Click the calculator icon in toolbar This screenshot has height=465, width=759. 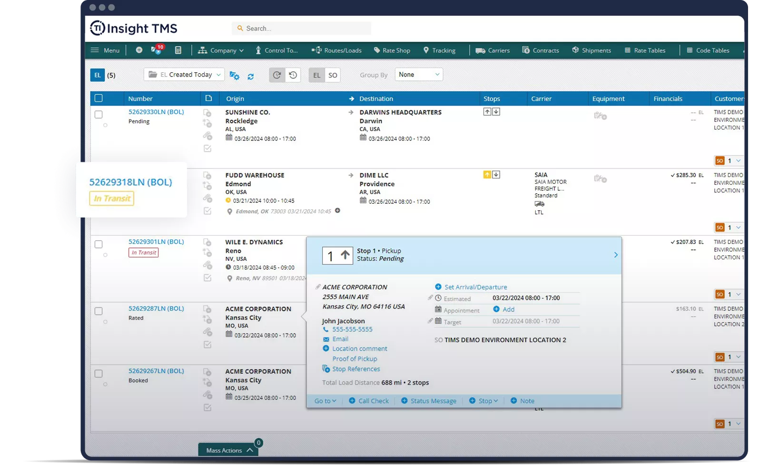178,50
